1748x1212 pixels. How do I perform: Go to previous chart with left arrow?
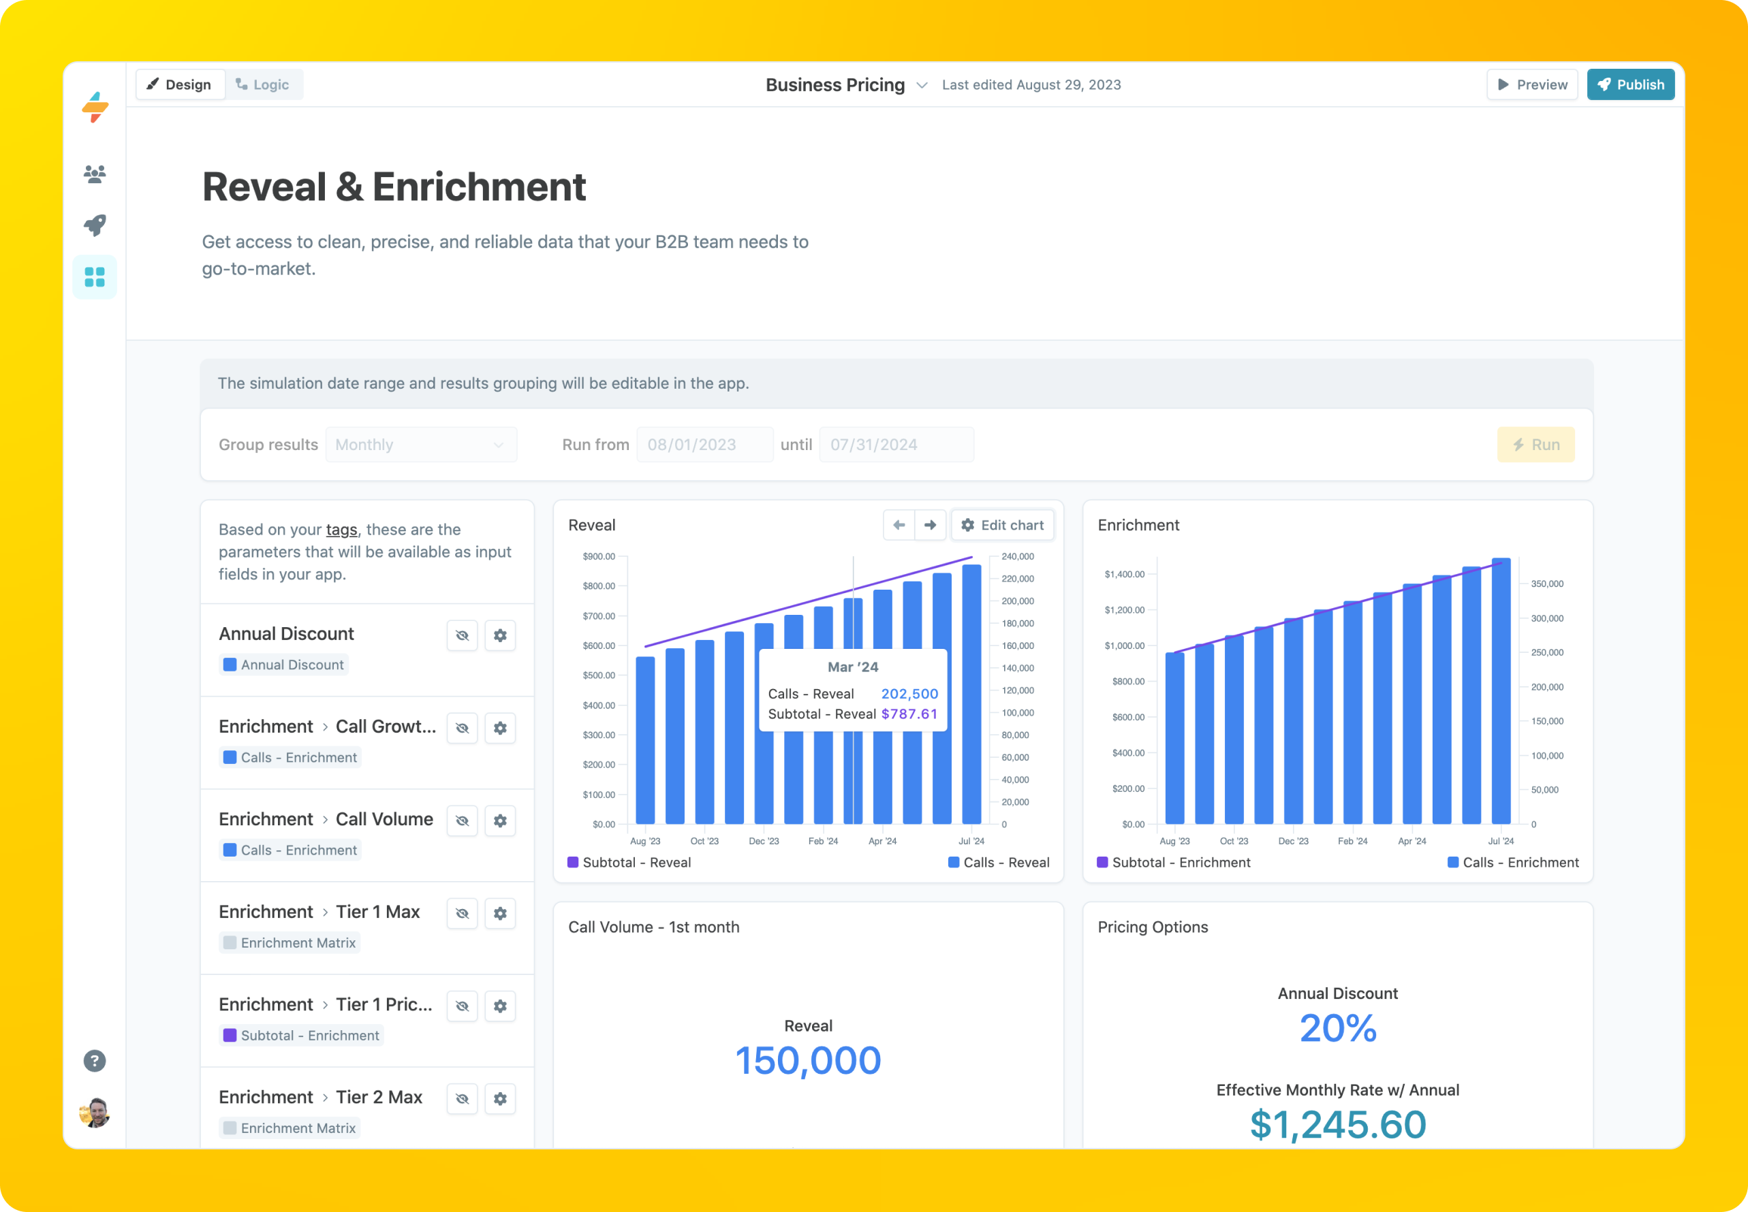coord(899,525)
